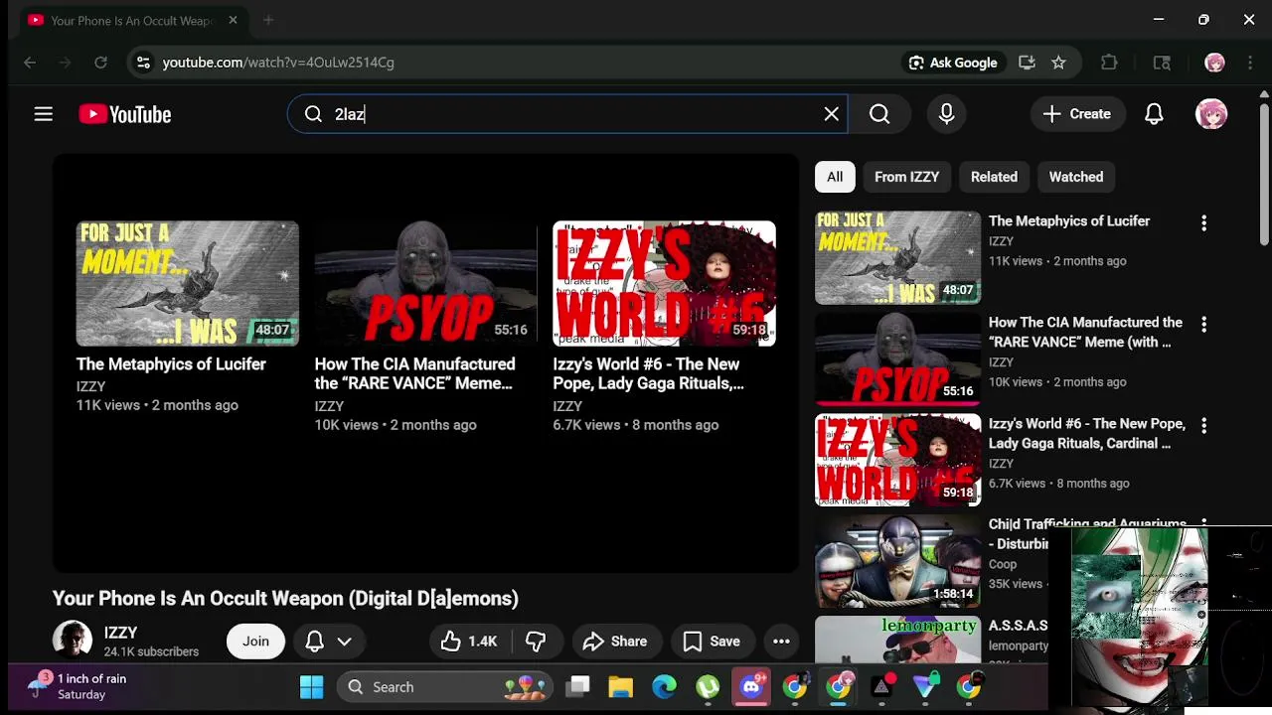Open YouTube notifications bell
Screen dimensions: 1272x715
coord(1154,114)
